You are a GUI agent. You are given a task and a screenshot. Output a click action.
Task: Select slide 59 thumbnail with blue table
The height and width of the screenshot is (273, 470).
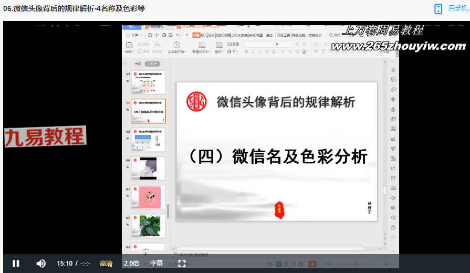(148, 140)
